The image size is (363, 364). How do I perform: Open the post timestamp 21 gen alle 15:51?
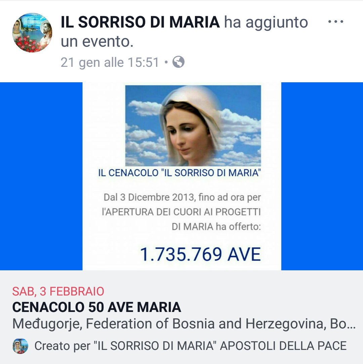click(x=110, y=62)
